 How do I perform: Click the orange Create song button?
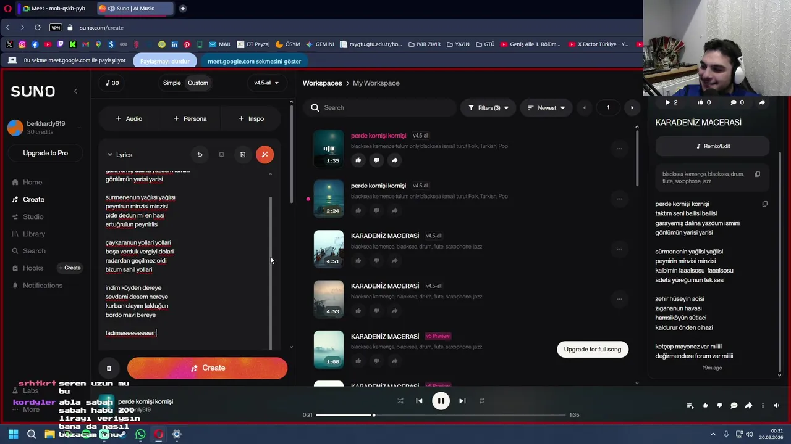207,368
